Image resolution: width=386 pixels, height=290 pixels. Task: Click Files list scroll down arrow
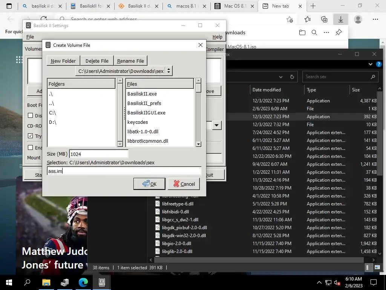[198, 144]
